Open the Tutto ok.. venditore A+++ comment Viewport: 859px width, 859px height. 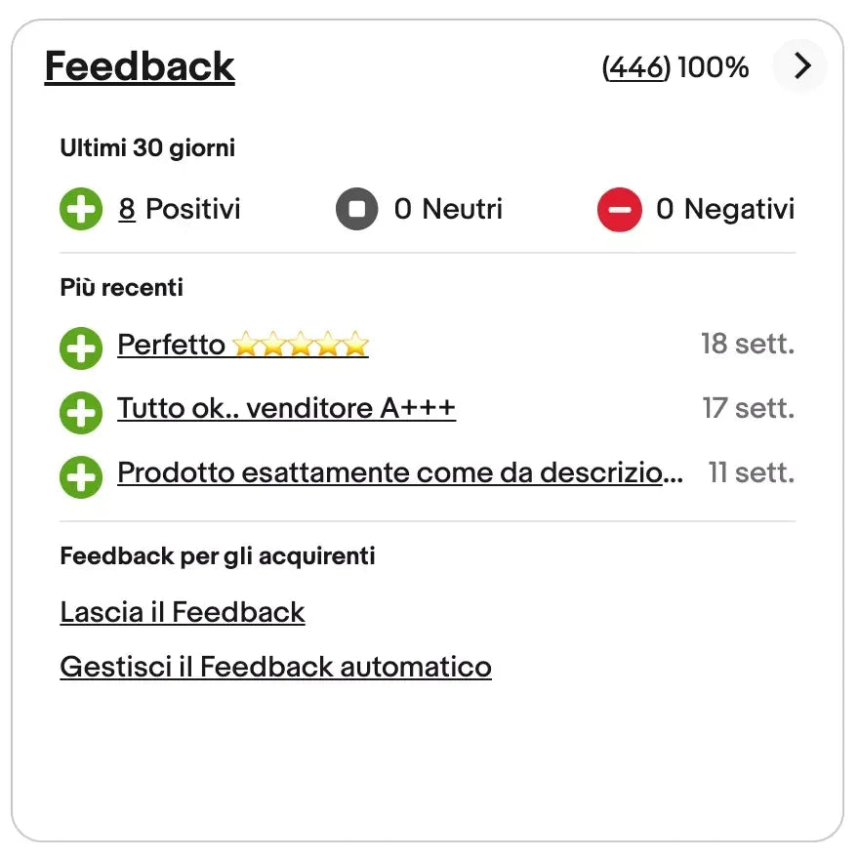coord(286,408)
